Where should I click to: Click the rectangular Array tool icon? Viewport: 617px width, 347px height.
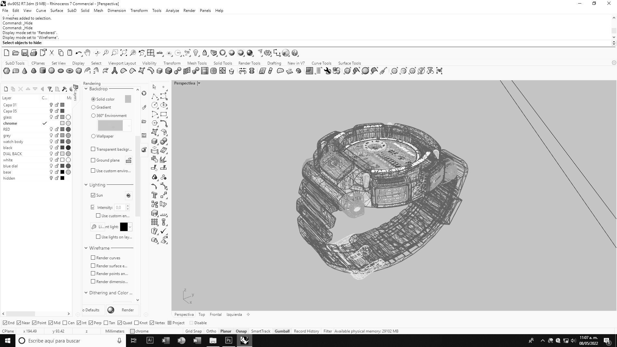(x=155, y=222)
